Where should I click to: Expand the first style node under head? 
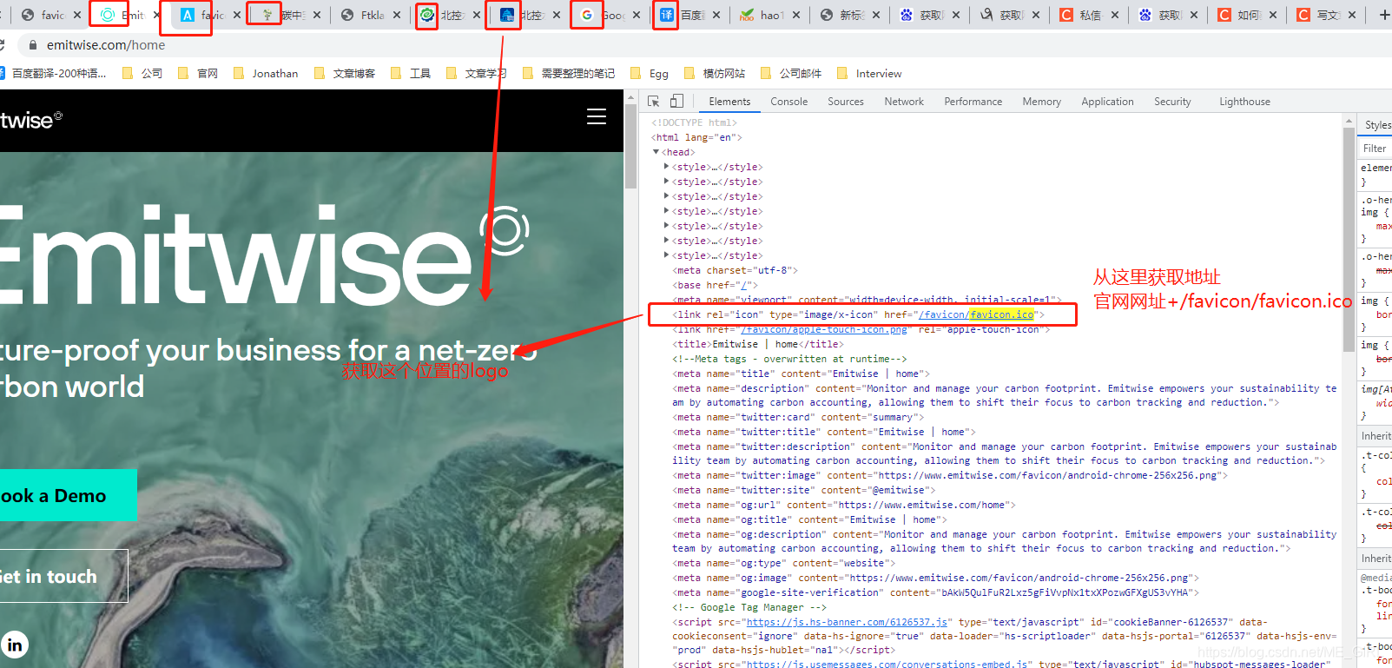666,167
